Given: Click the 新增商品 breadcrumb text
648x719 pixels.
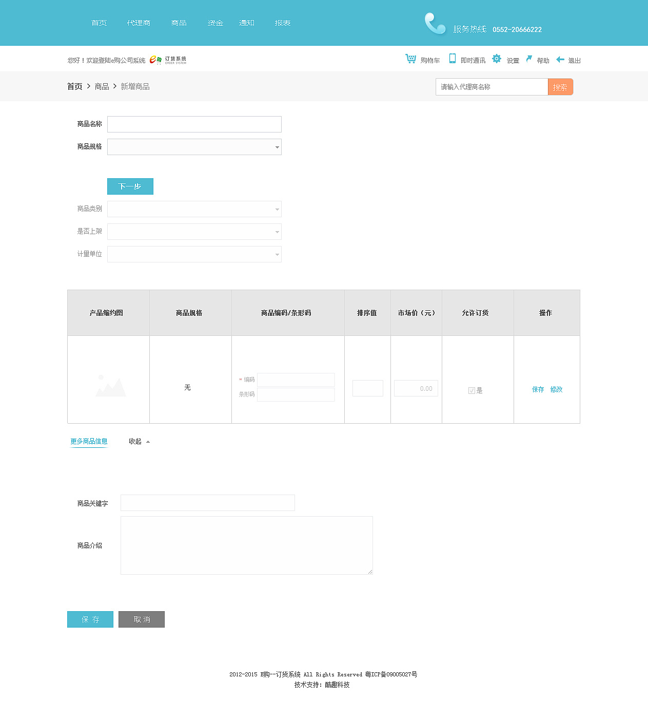Looking at the screenshot, I should [x=135, y=86].
